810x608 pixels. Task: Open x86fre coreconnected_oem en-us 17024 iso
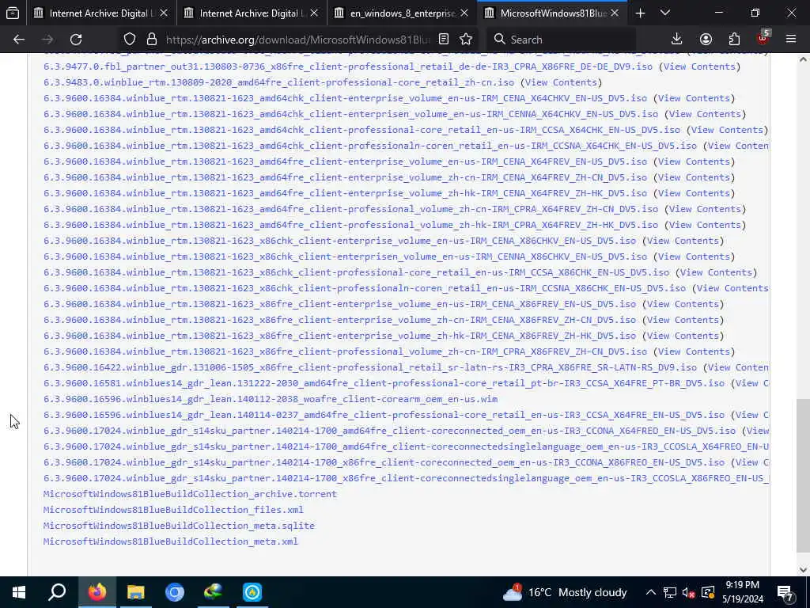384,462
